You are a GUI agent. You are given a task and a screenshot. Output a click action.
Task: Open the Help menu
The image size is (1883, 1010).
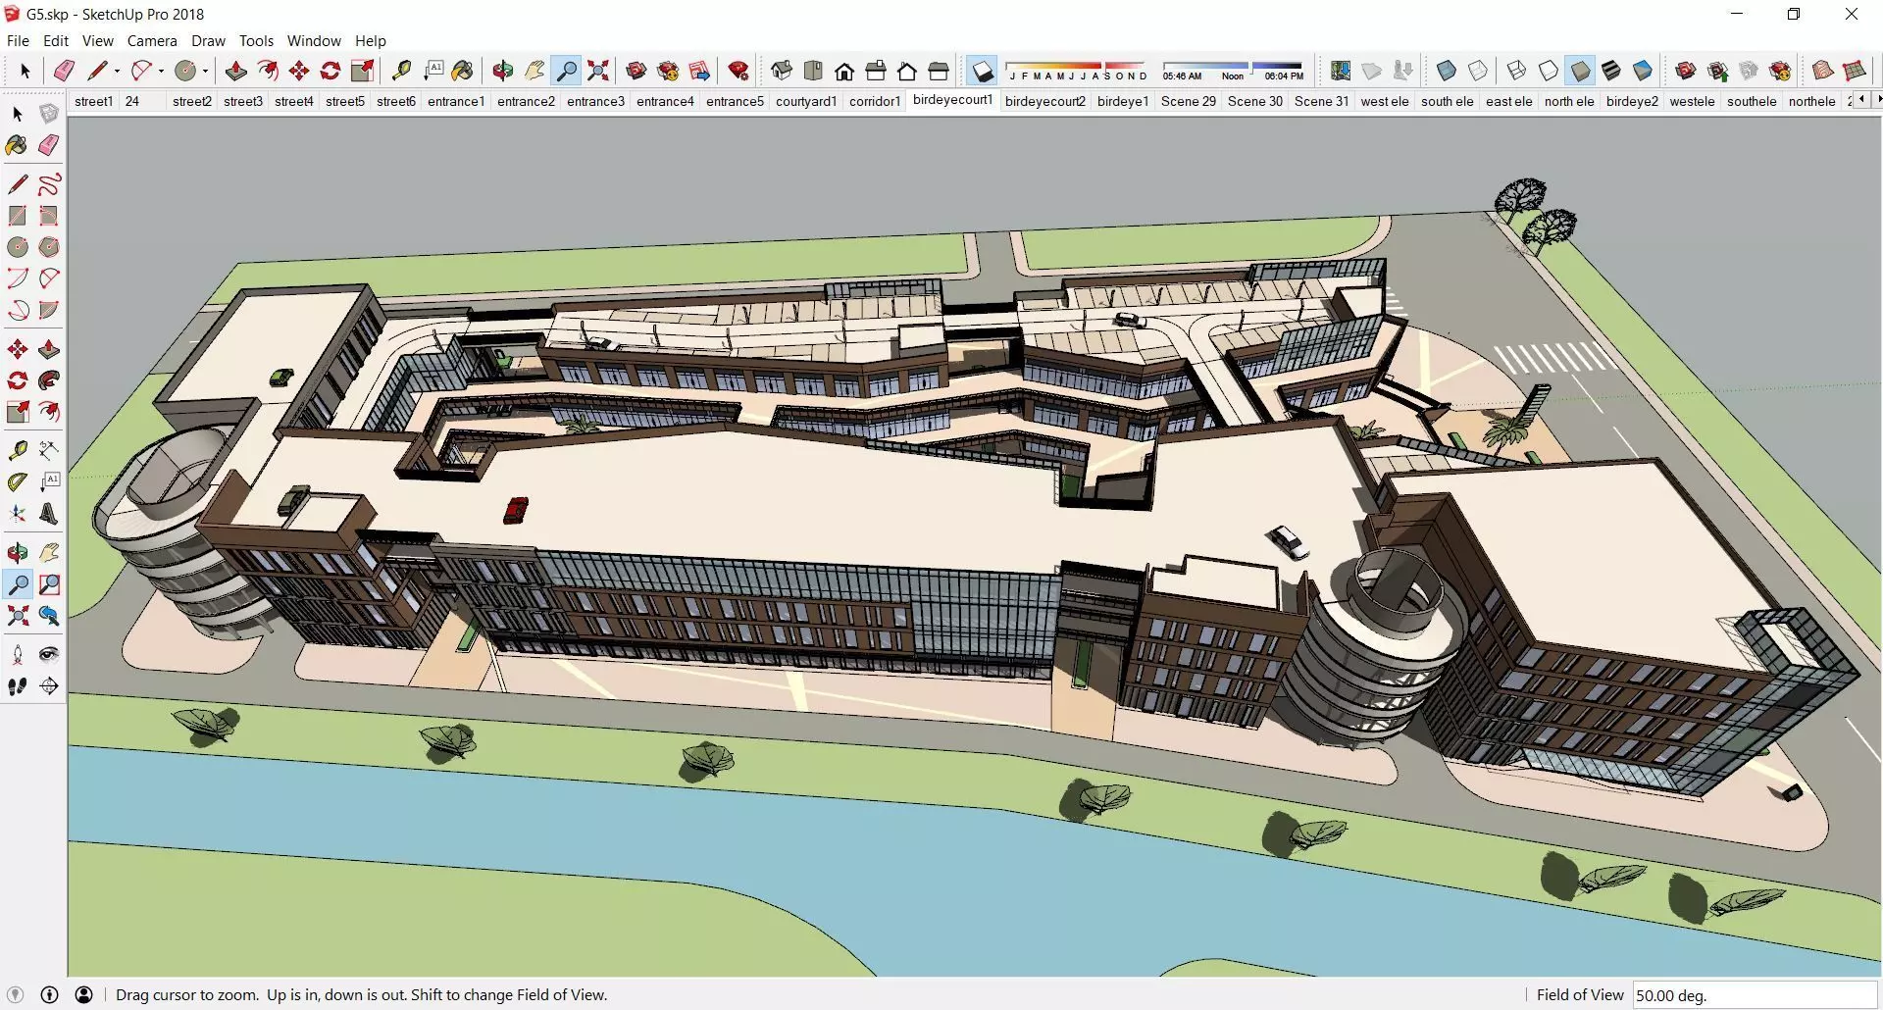coord(370,41)
